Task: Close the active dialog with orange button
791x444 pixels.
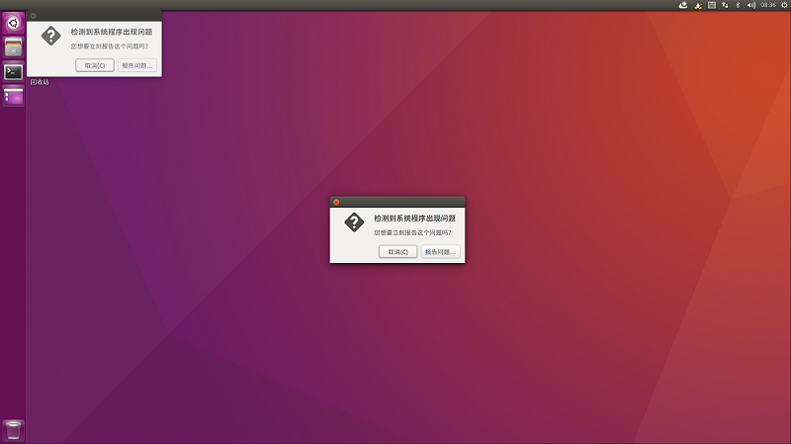Action: coord(336,202)
